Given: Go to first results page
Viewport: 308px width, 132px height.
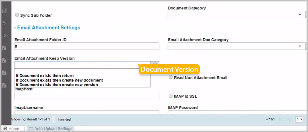Looking at the screenshot, I should (x=281, y=119).
